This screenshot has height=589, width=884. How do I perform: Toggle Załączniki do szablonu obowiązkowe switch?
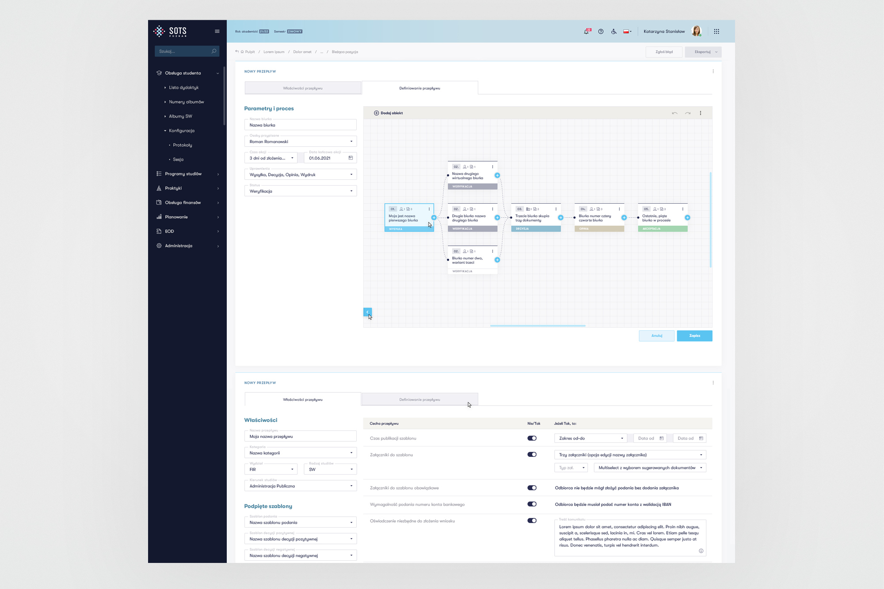coord(532,488)
